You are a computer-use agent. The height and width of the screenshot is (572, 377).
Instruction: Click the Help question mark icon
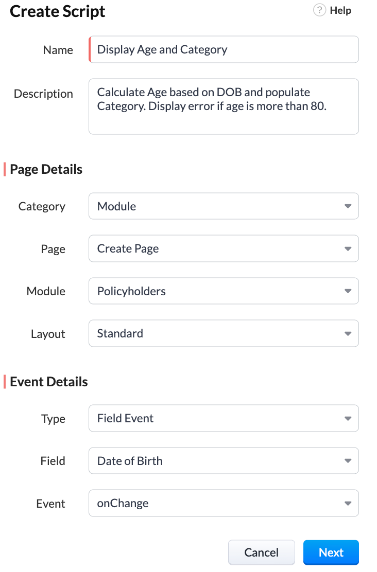319,10
